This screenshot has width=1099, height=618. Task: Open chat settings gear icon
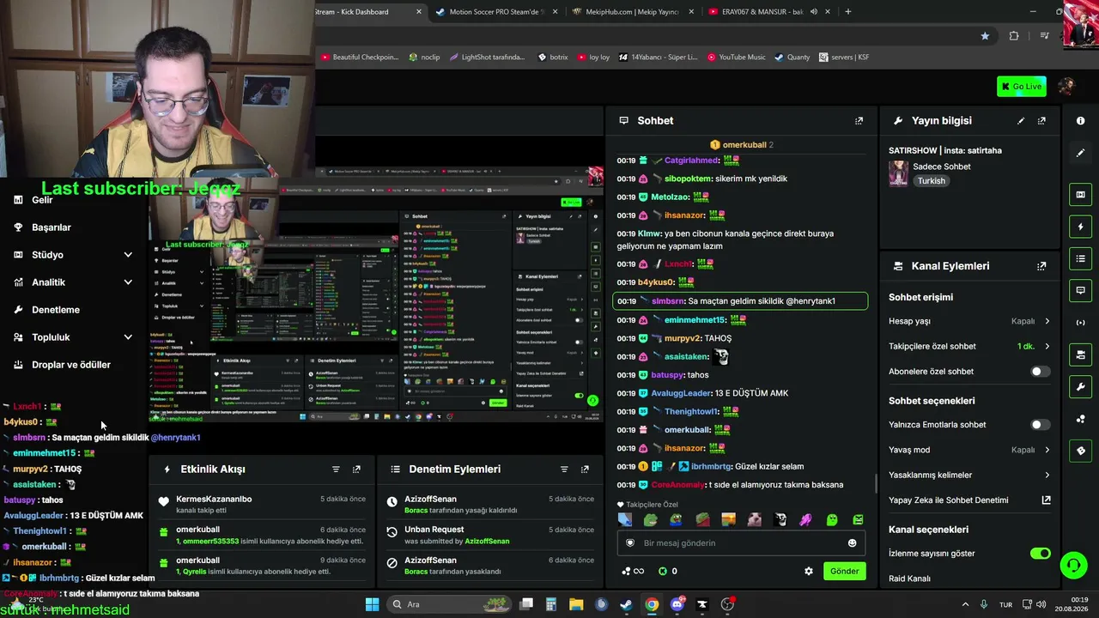808,571
